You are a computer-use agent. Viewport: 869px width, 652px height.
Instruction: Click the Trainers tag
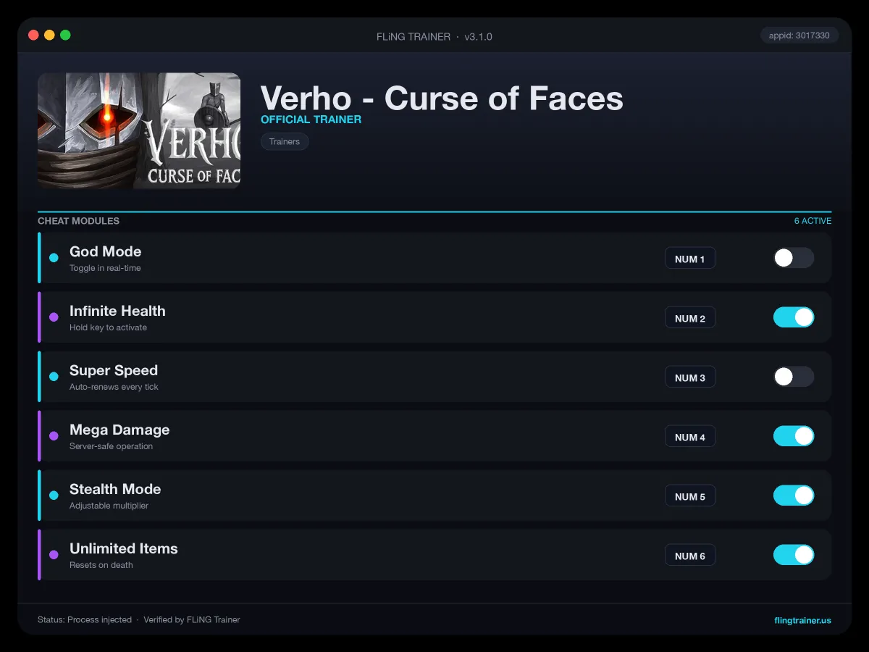click(285, 142)
